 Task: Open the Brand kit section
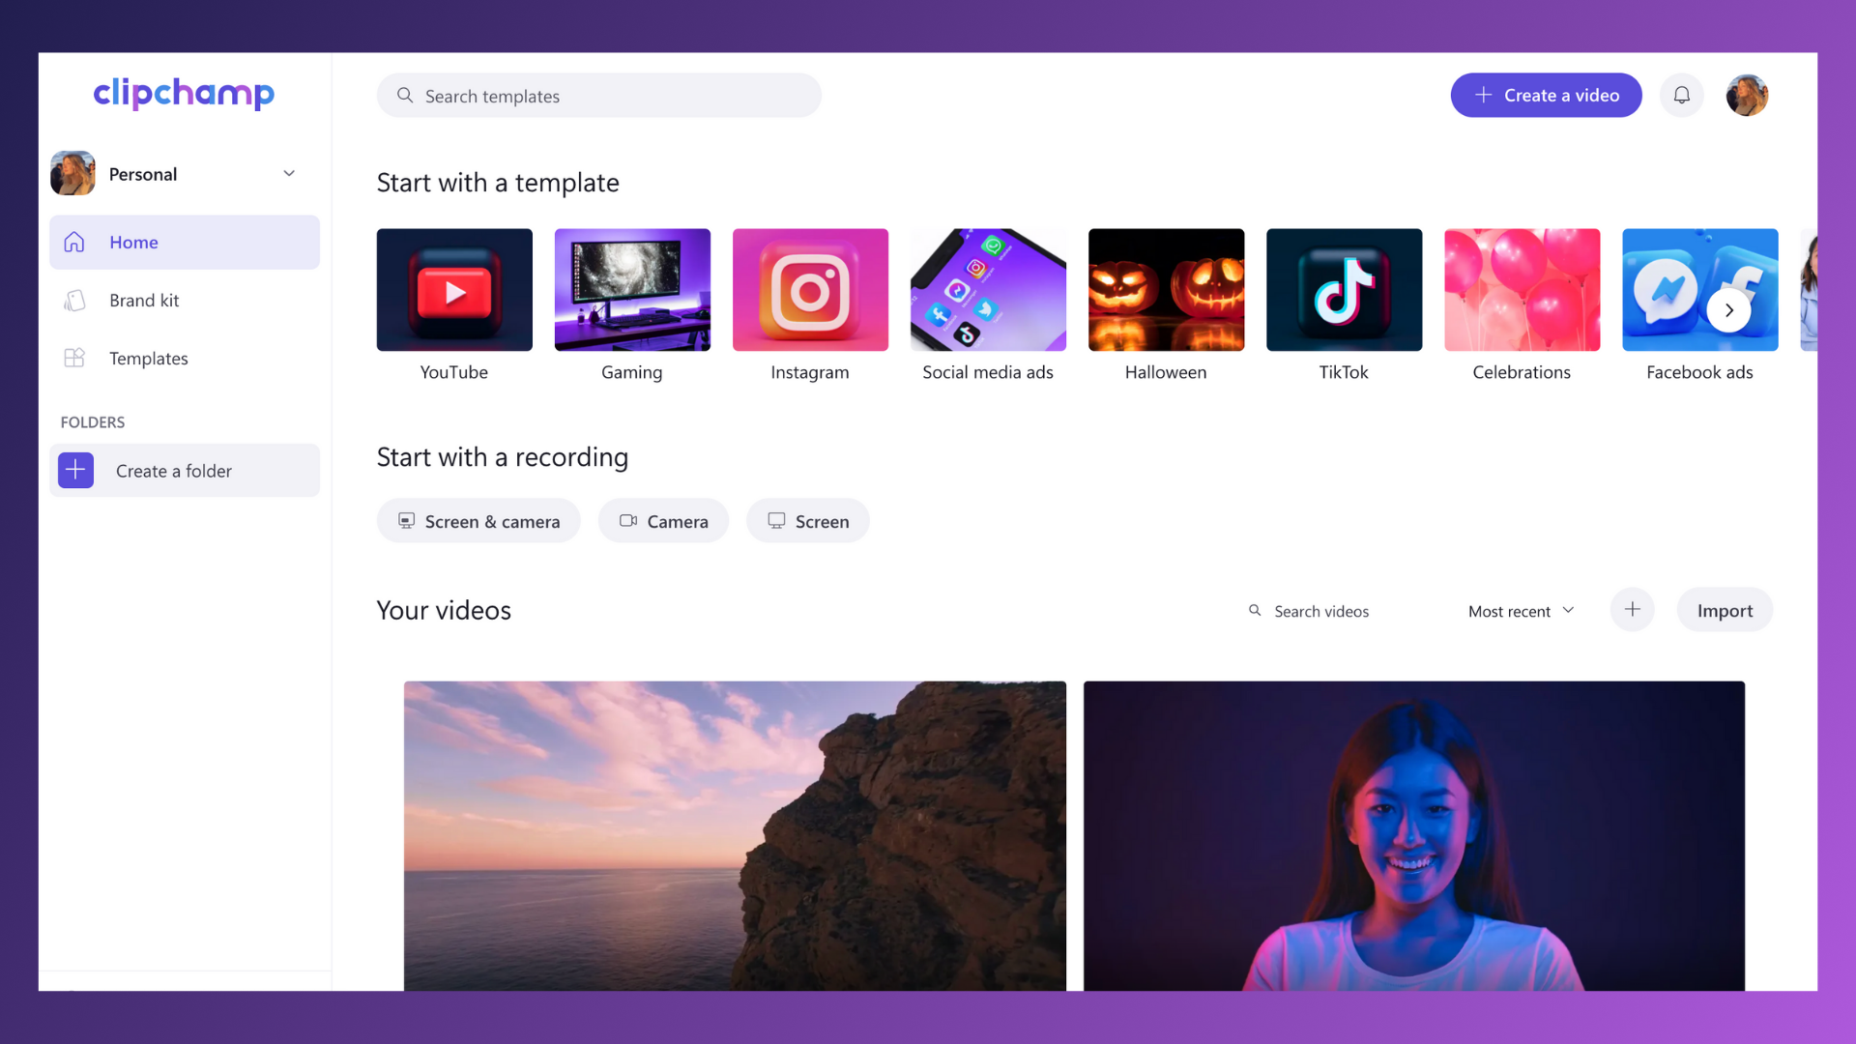coord(145,300)
